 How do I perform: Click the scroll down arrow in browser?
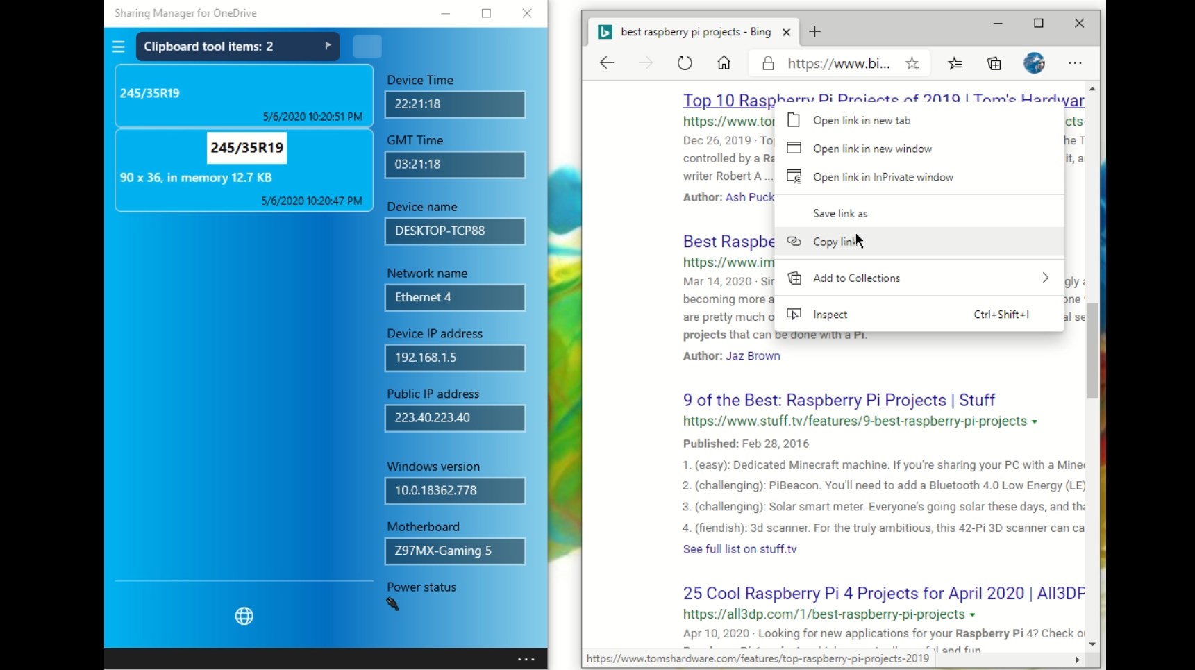point(1092,644)
